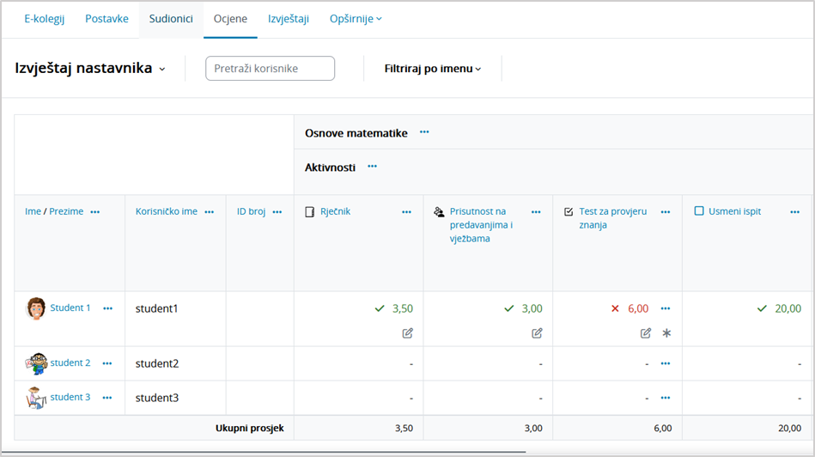Image resolution: width=815 pixels, height=457 pixels.
Task: Open the Izvještaji tab
Action: tap(289, 19)
